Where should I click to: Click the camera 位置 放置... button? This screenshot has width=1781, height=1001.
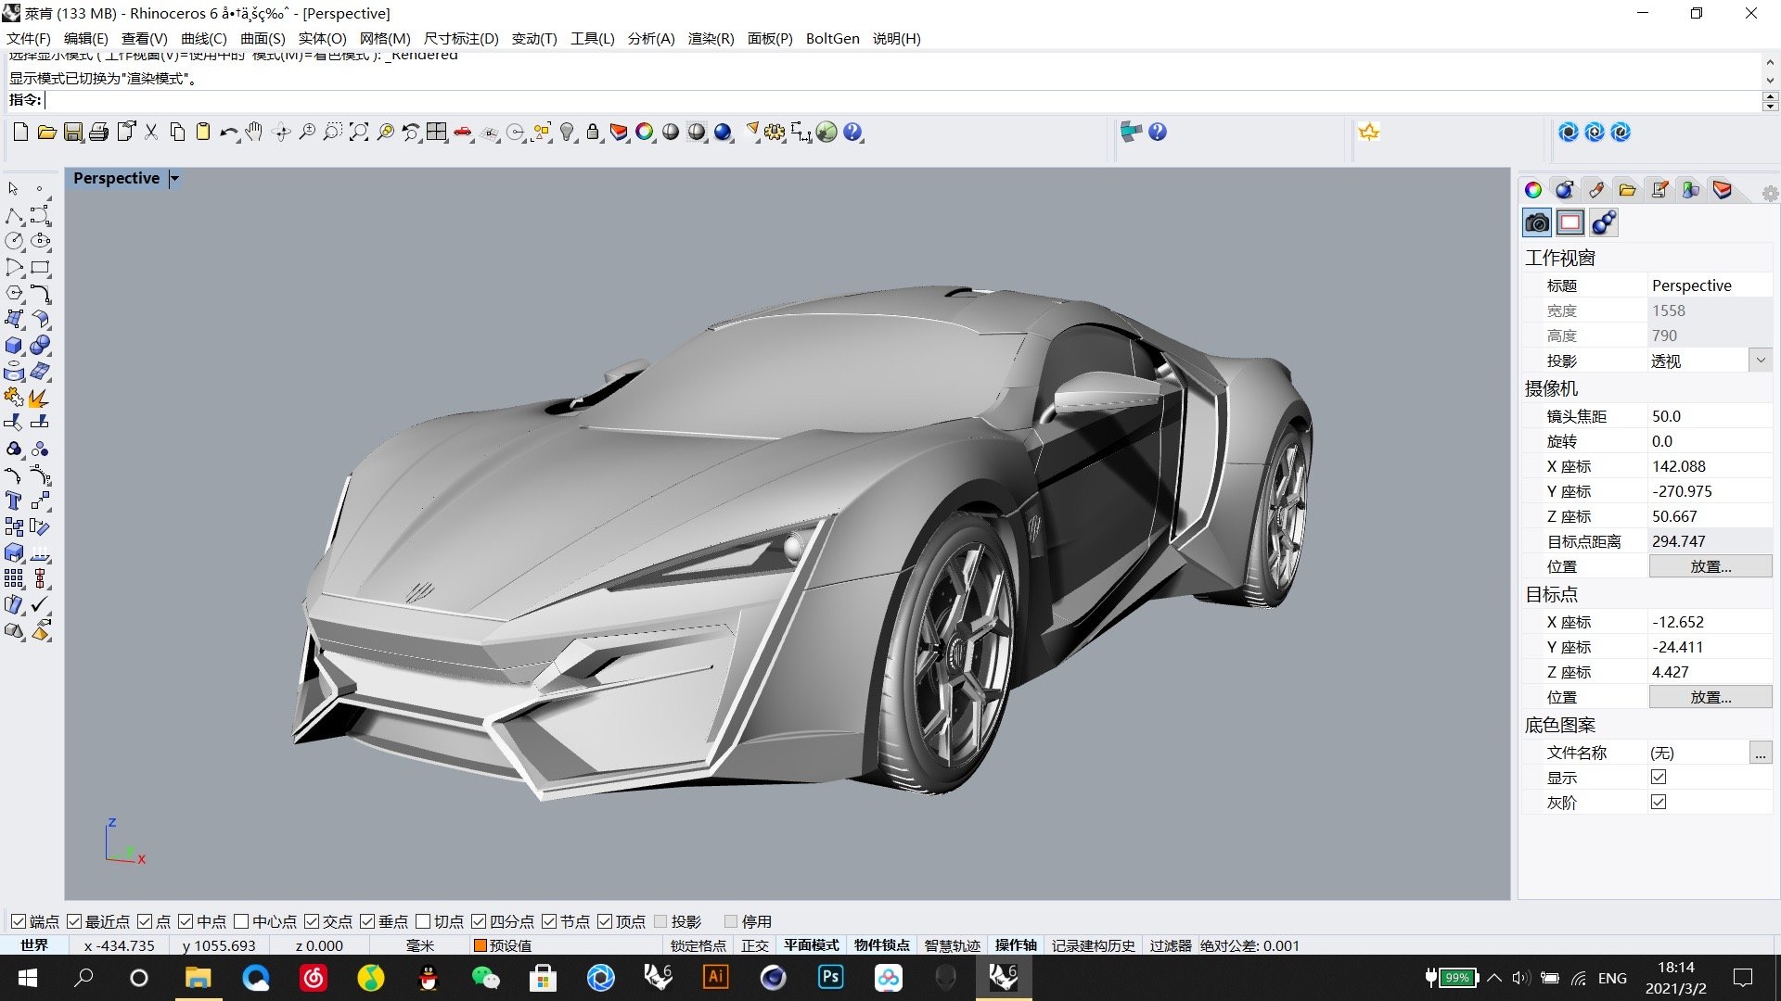(1710, 566)
